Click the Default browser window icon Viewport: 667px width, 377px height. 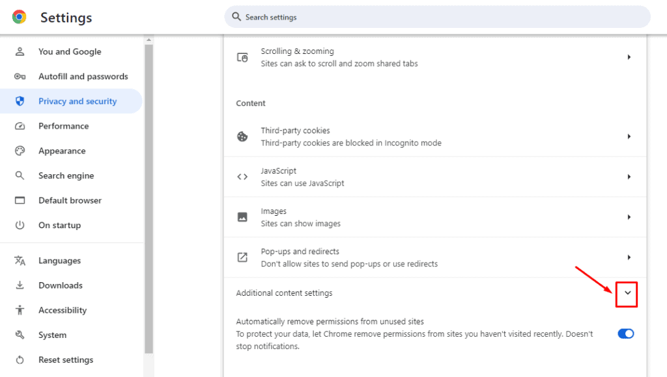(x=20, y=200)
